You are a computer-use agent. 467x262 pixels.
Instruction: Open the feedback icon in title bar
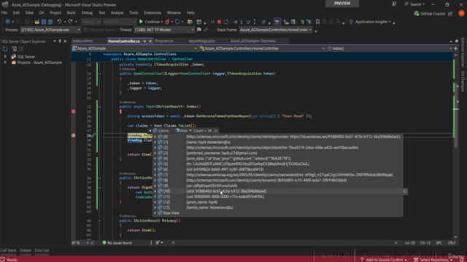[394, 4]
